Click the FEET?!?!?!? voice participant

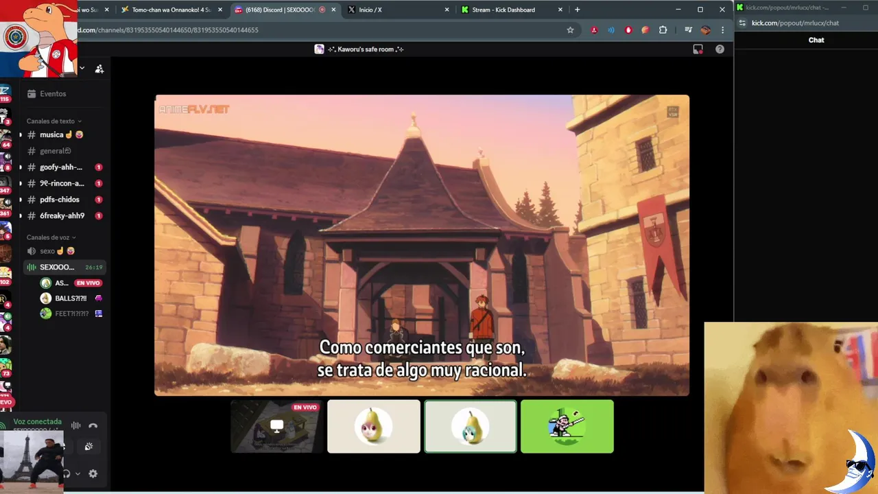pos(71,314)
